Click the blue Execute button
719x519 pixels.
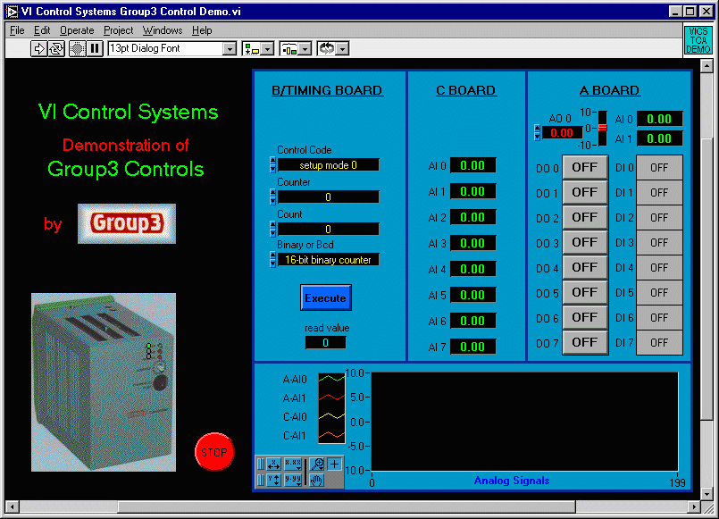point(326,297)
